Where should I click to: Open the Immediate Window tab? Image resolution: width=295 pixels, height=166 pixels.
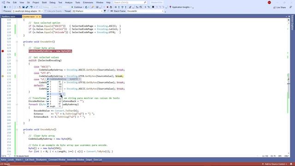[x=76, y=160]
